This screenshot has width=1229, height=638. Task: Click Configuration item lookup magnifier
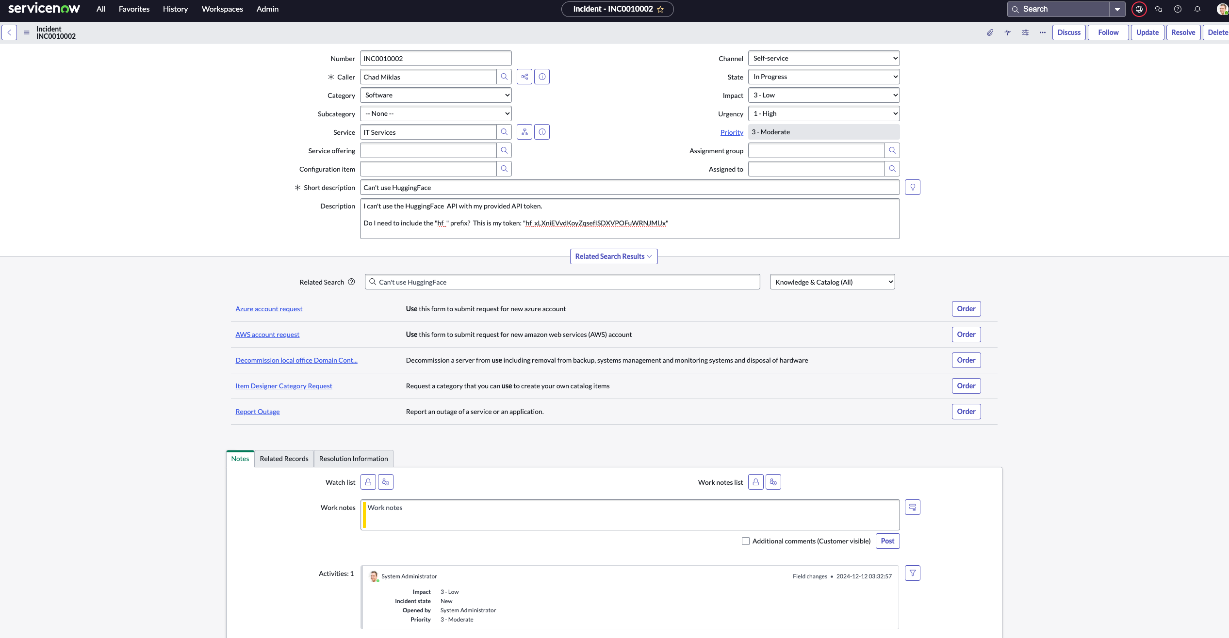tap(504, 169)
